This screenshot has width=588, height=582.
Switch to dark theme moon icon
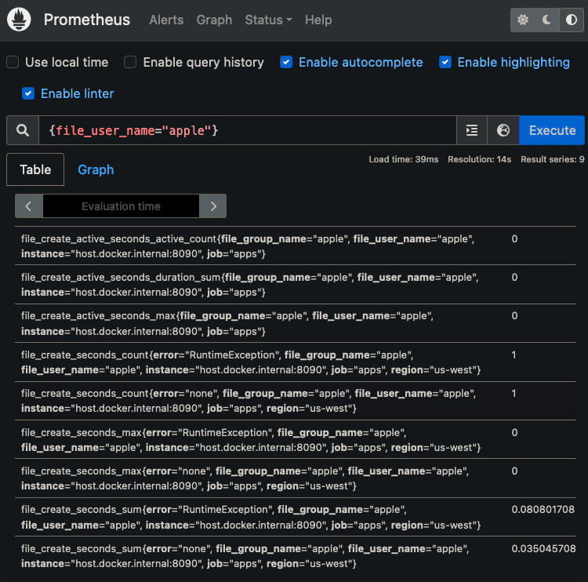pyautogui.click(x=547, y=20)
